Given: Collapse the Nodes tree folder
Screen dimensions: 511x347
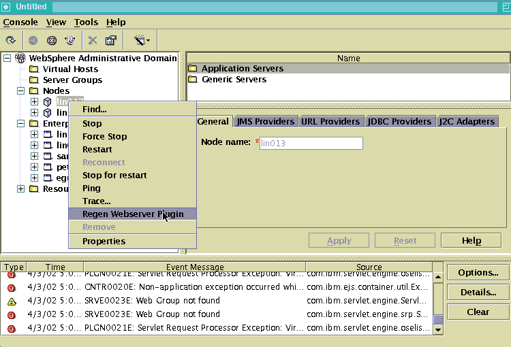Looking at the screenshot, I should [20, 90].
